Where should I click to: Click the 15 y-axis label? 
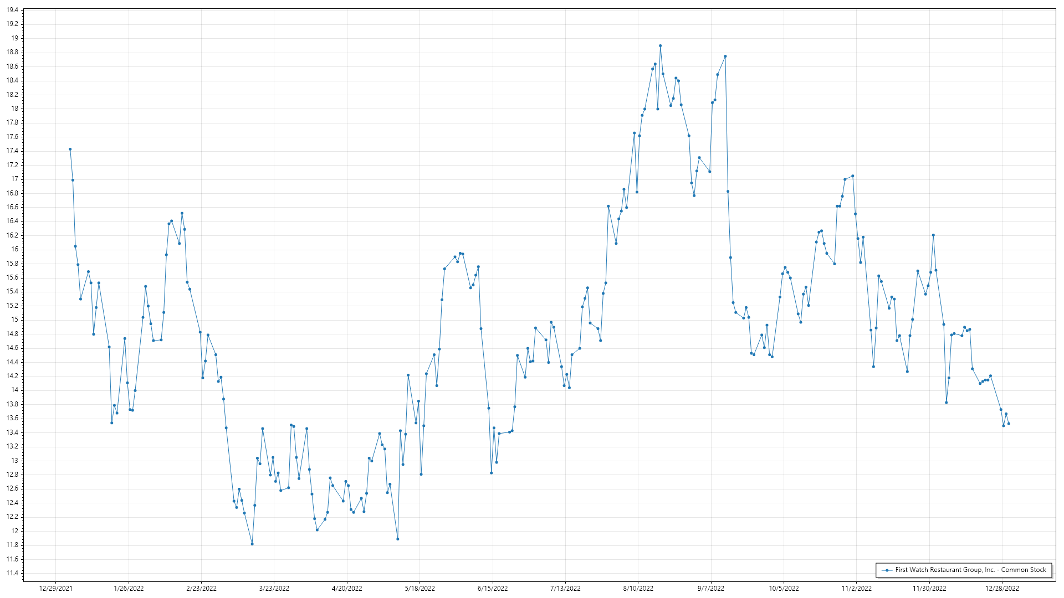14,319
